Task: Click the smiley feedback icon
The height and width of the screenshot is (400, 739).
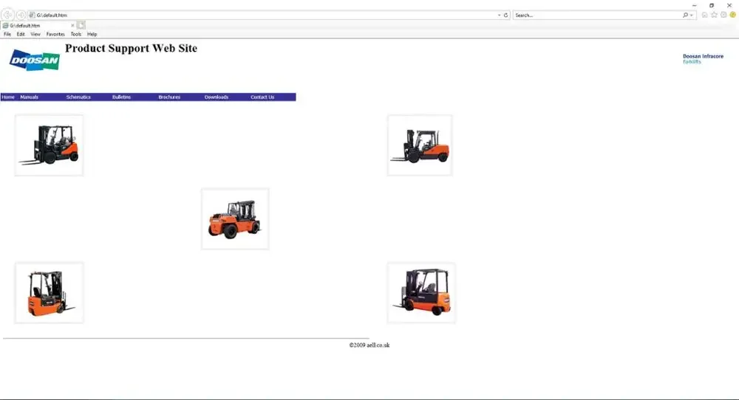Action: [733, 15]
